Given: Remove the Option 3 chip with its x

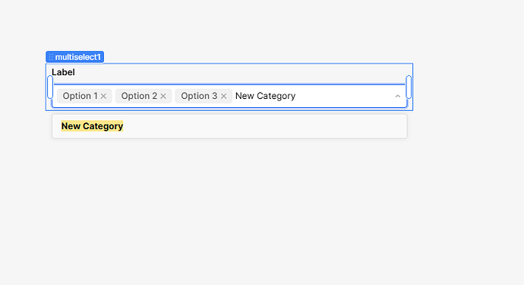Looking at the screenshot, I should [x=223, y=97].
